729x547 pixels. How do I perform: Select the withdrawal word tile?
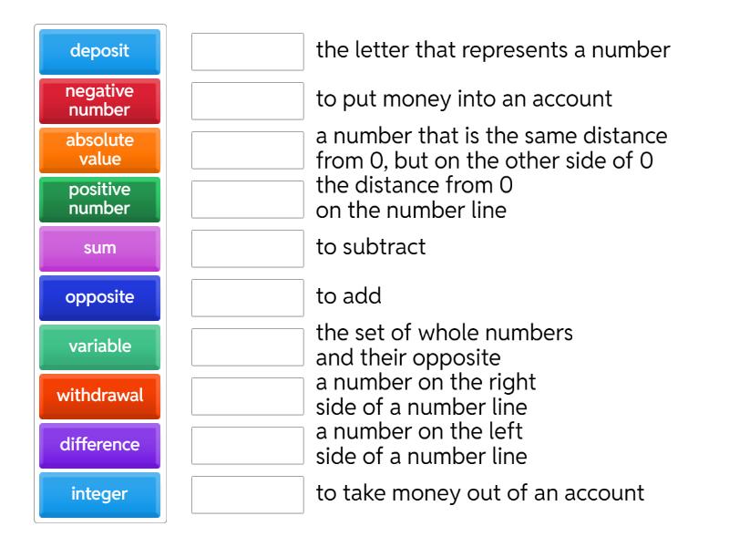[x=98, y=396]
